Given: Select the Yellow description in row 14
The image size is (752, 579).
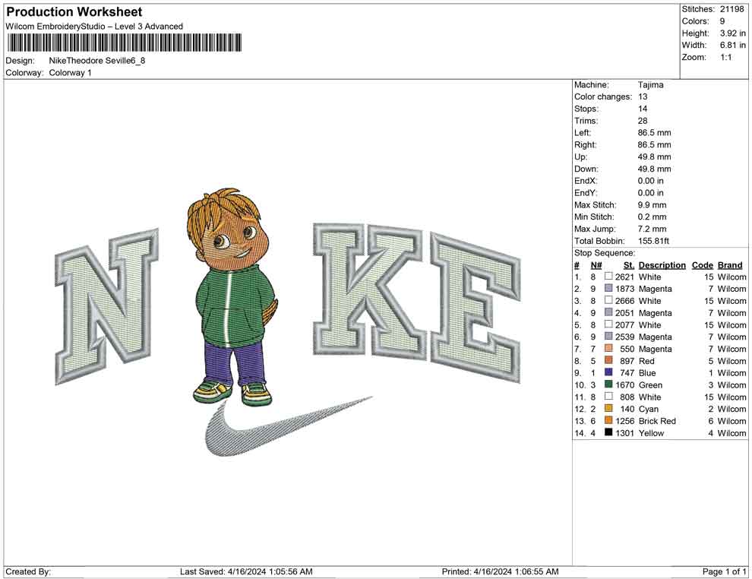Looking at the screenshot, I should pyautogui.click(x=651, y=432).
